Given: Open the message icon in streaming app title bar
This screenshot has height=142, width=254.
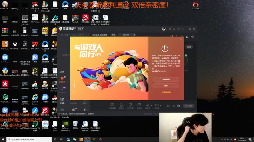Looking at the screenshot, I should coord(174,29).
